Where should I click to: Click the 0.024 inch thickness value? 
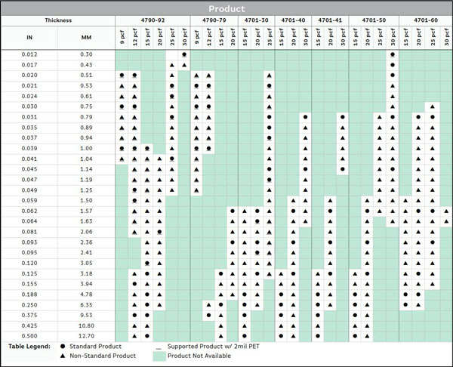tap(29, 96)
